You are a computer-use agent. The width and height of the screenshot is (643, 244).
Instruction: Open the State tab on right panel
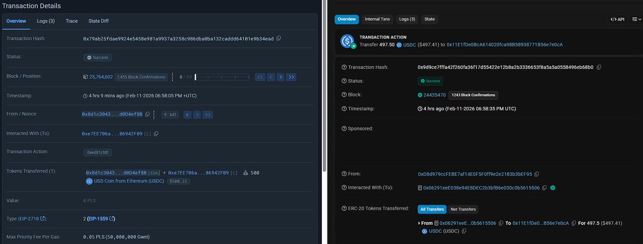click(x=430, y=19)
